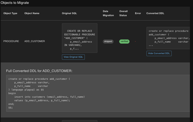Collapse DDL with Hide Converted DDL button
Viewport: 193px width, 122px height.
pos(159,53)
